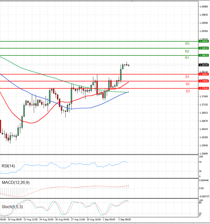
Task: Click the 24 Aug 20:00 time label
Action: 46,219
